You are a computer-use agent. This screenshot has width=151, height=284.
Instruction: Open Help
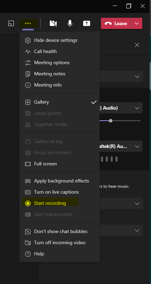point(59,254)
